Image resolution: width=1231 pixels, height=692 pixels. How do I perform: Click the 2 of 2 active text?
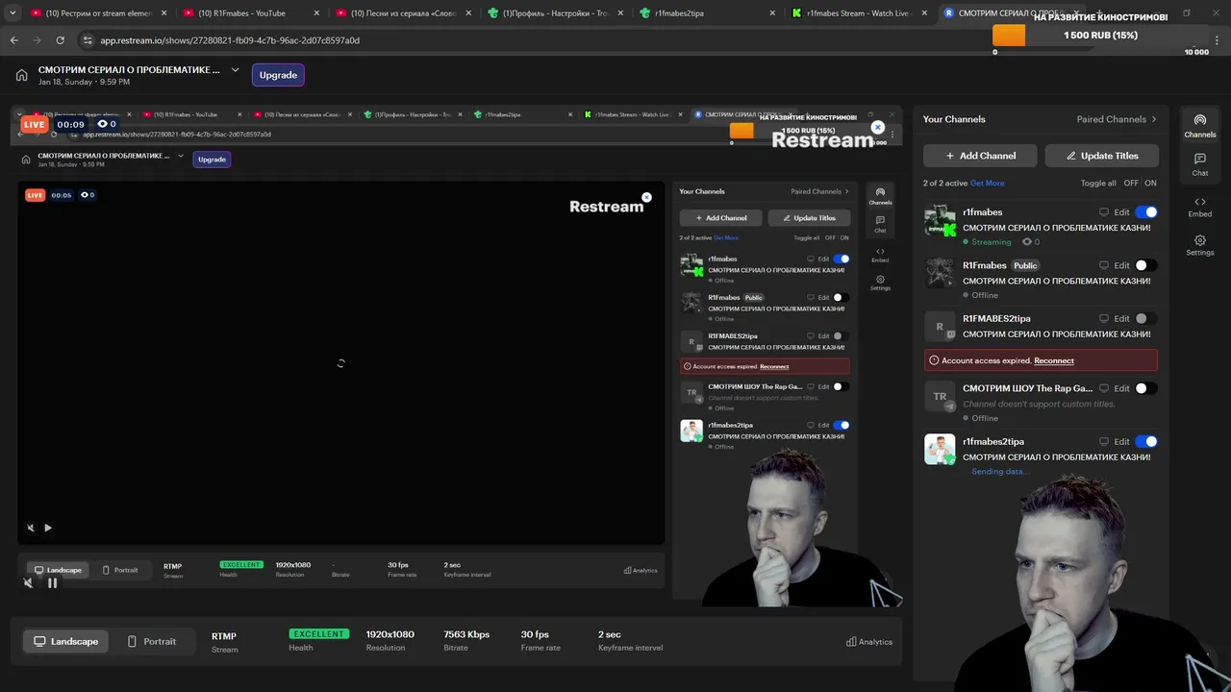945,183
